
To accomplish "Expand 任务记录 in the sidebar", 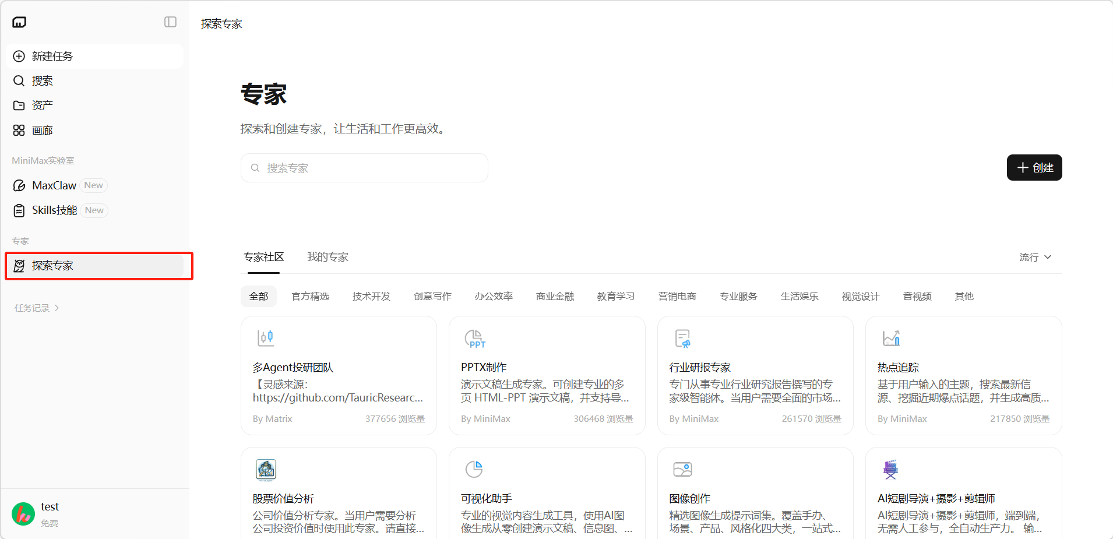I will 37,308.
